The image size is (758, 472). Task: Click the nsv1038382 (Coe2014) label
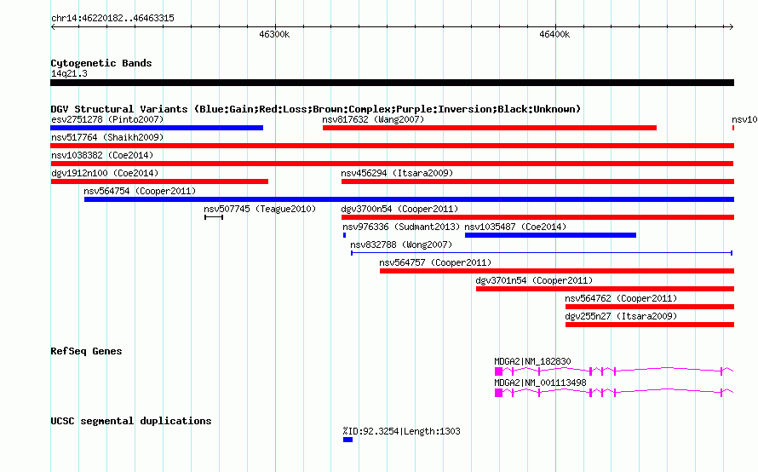(x=102, y=155)
